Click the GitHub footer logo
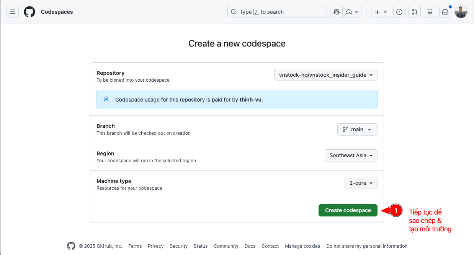Screen dimensions: 474x255 click(x=71, y=246)
